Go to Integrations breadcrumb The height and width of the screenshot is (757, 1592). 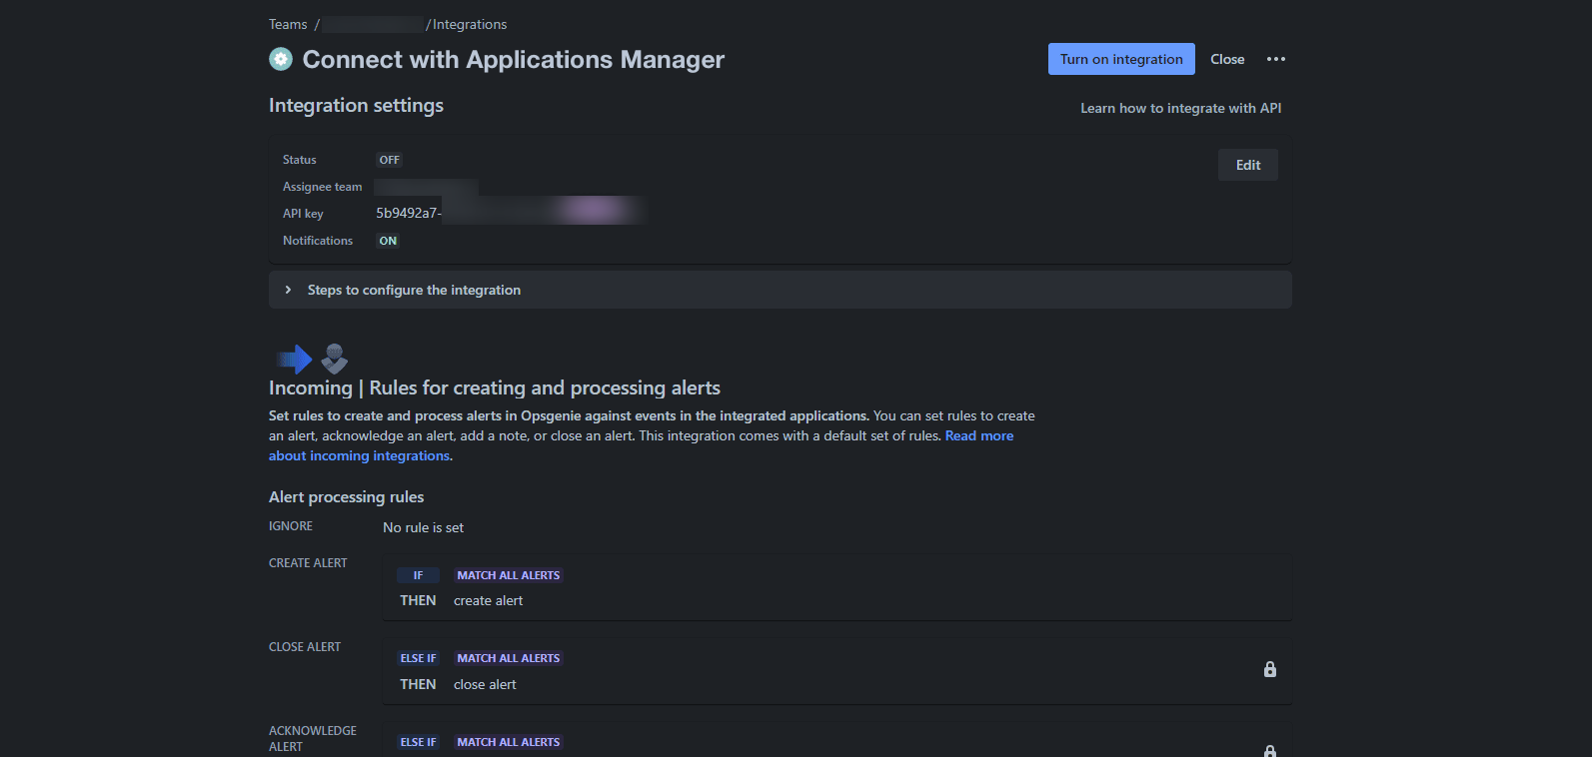(x=470, y=24)
